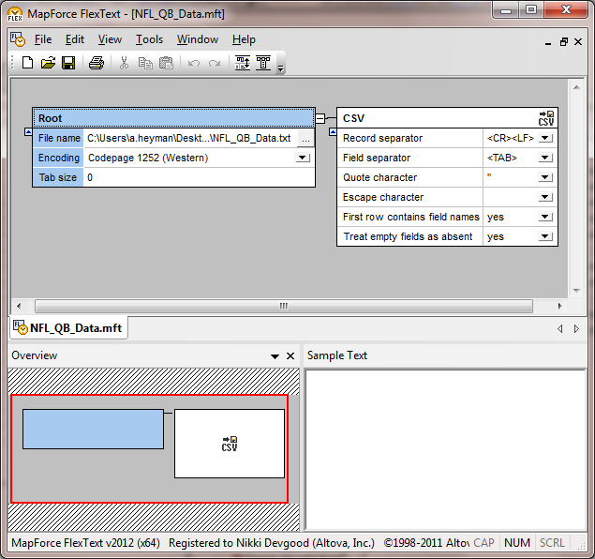This screenshot has height=559, width=595.
Task: Click the horizontal scrollbar thumb
Action: [x=284, y=306]
